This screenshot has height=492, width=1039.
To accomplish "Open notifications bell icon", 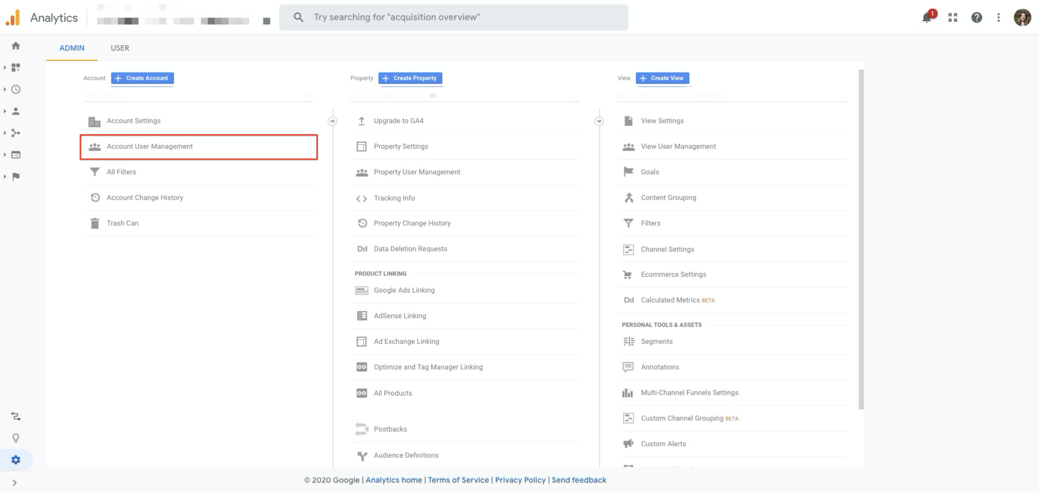I will (x=927, y=17).
